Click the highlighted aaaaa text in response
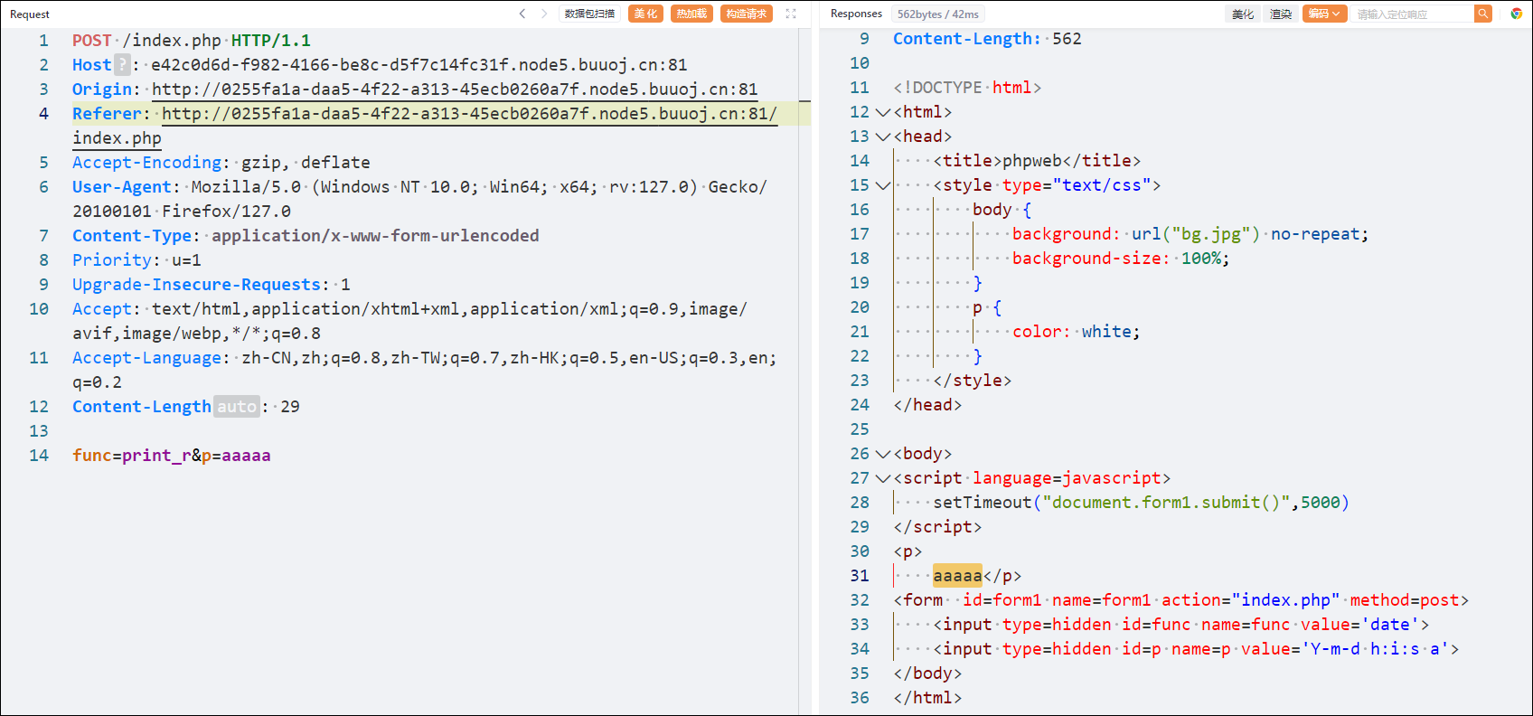 [x=957, y=576]
